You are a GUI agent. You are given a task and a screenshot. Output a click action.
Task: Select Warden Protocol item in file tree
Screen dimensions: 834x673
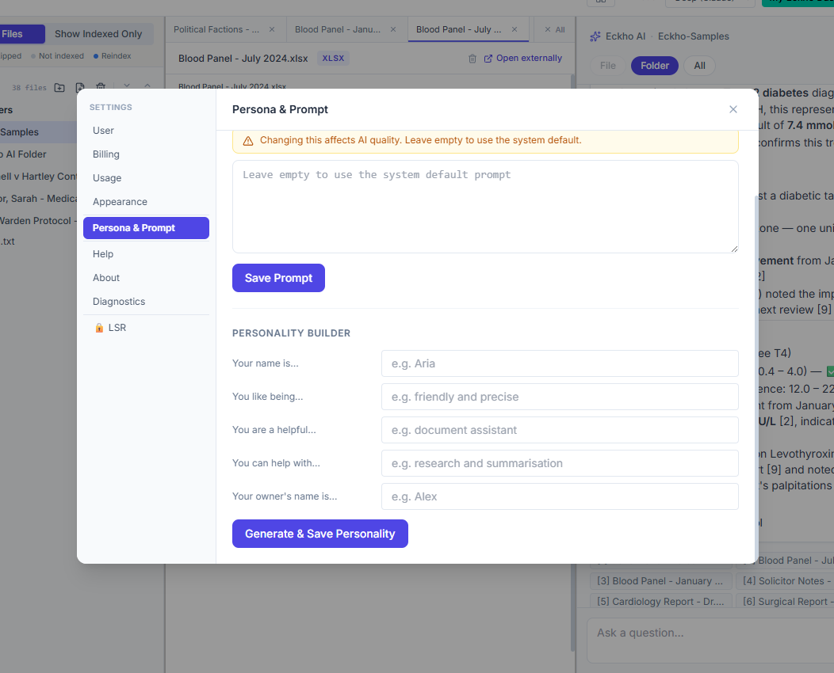[38, 221]
